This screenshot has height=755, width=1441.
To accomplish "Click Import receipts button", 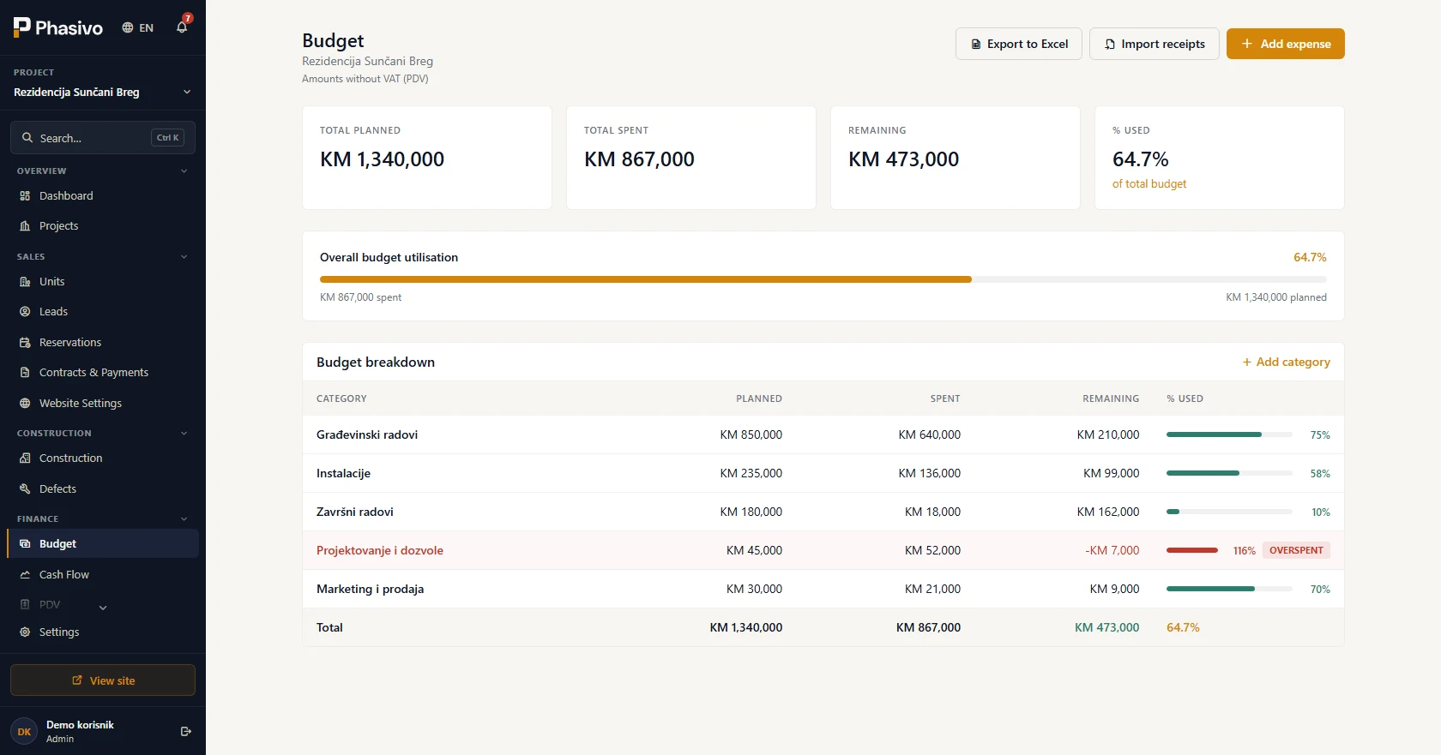I will [1155, 44].
